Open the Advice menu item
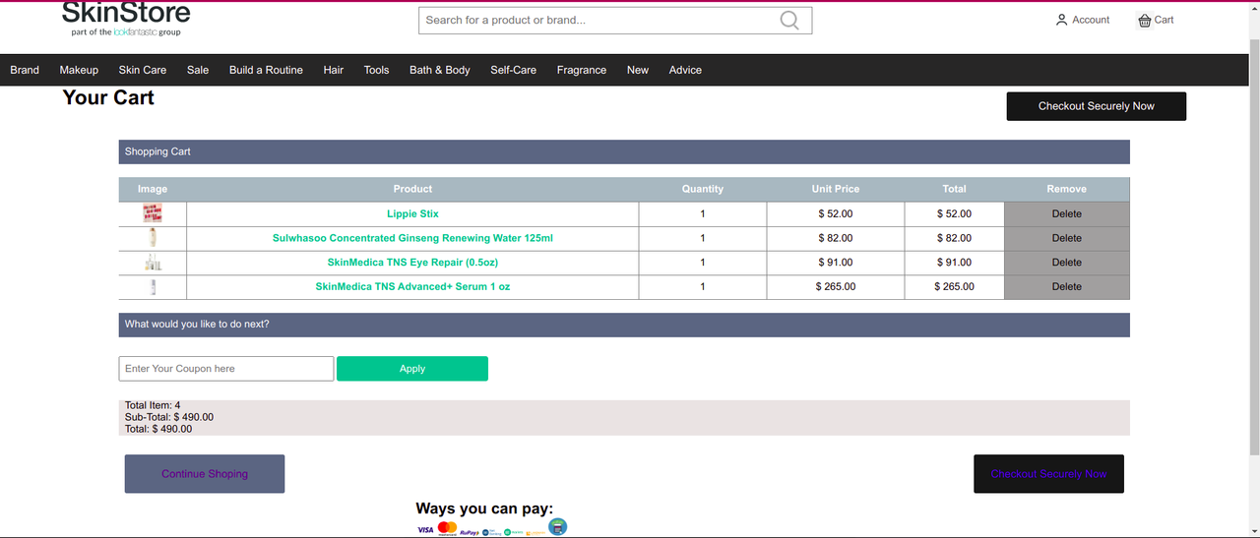Screen dimensions: 1260x538 [686, 70]
